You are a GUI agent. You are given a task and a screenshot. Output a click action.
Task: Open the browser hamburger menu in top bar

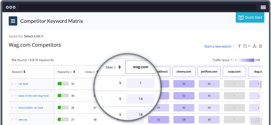(x=263, y=7)
